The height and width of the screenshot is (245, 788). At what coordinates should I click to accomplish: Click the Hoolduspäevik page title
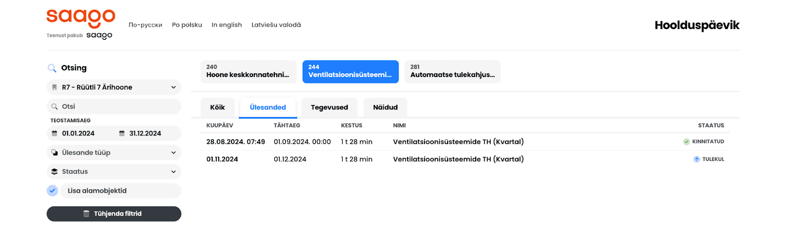point(697,26)
